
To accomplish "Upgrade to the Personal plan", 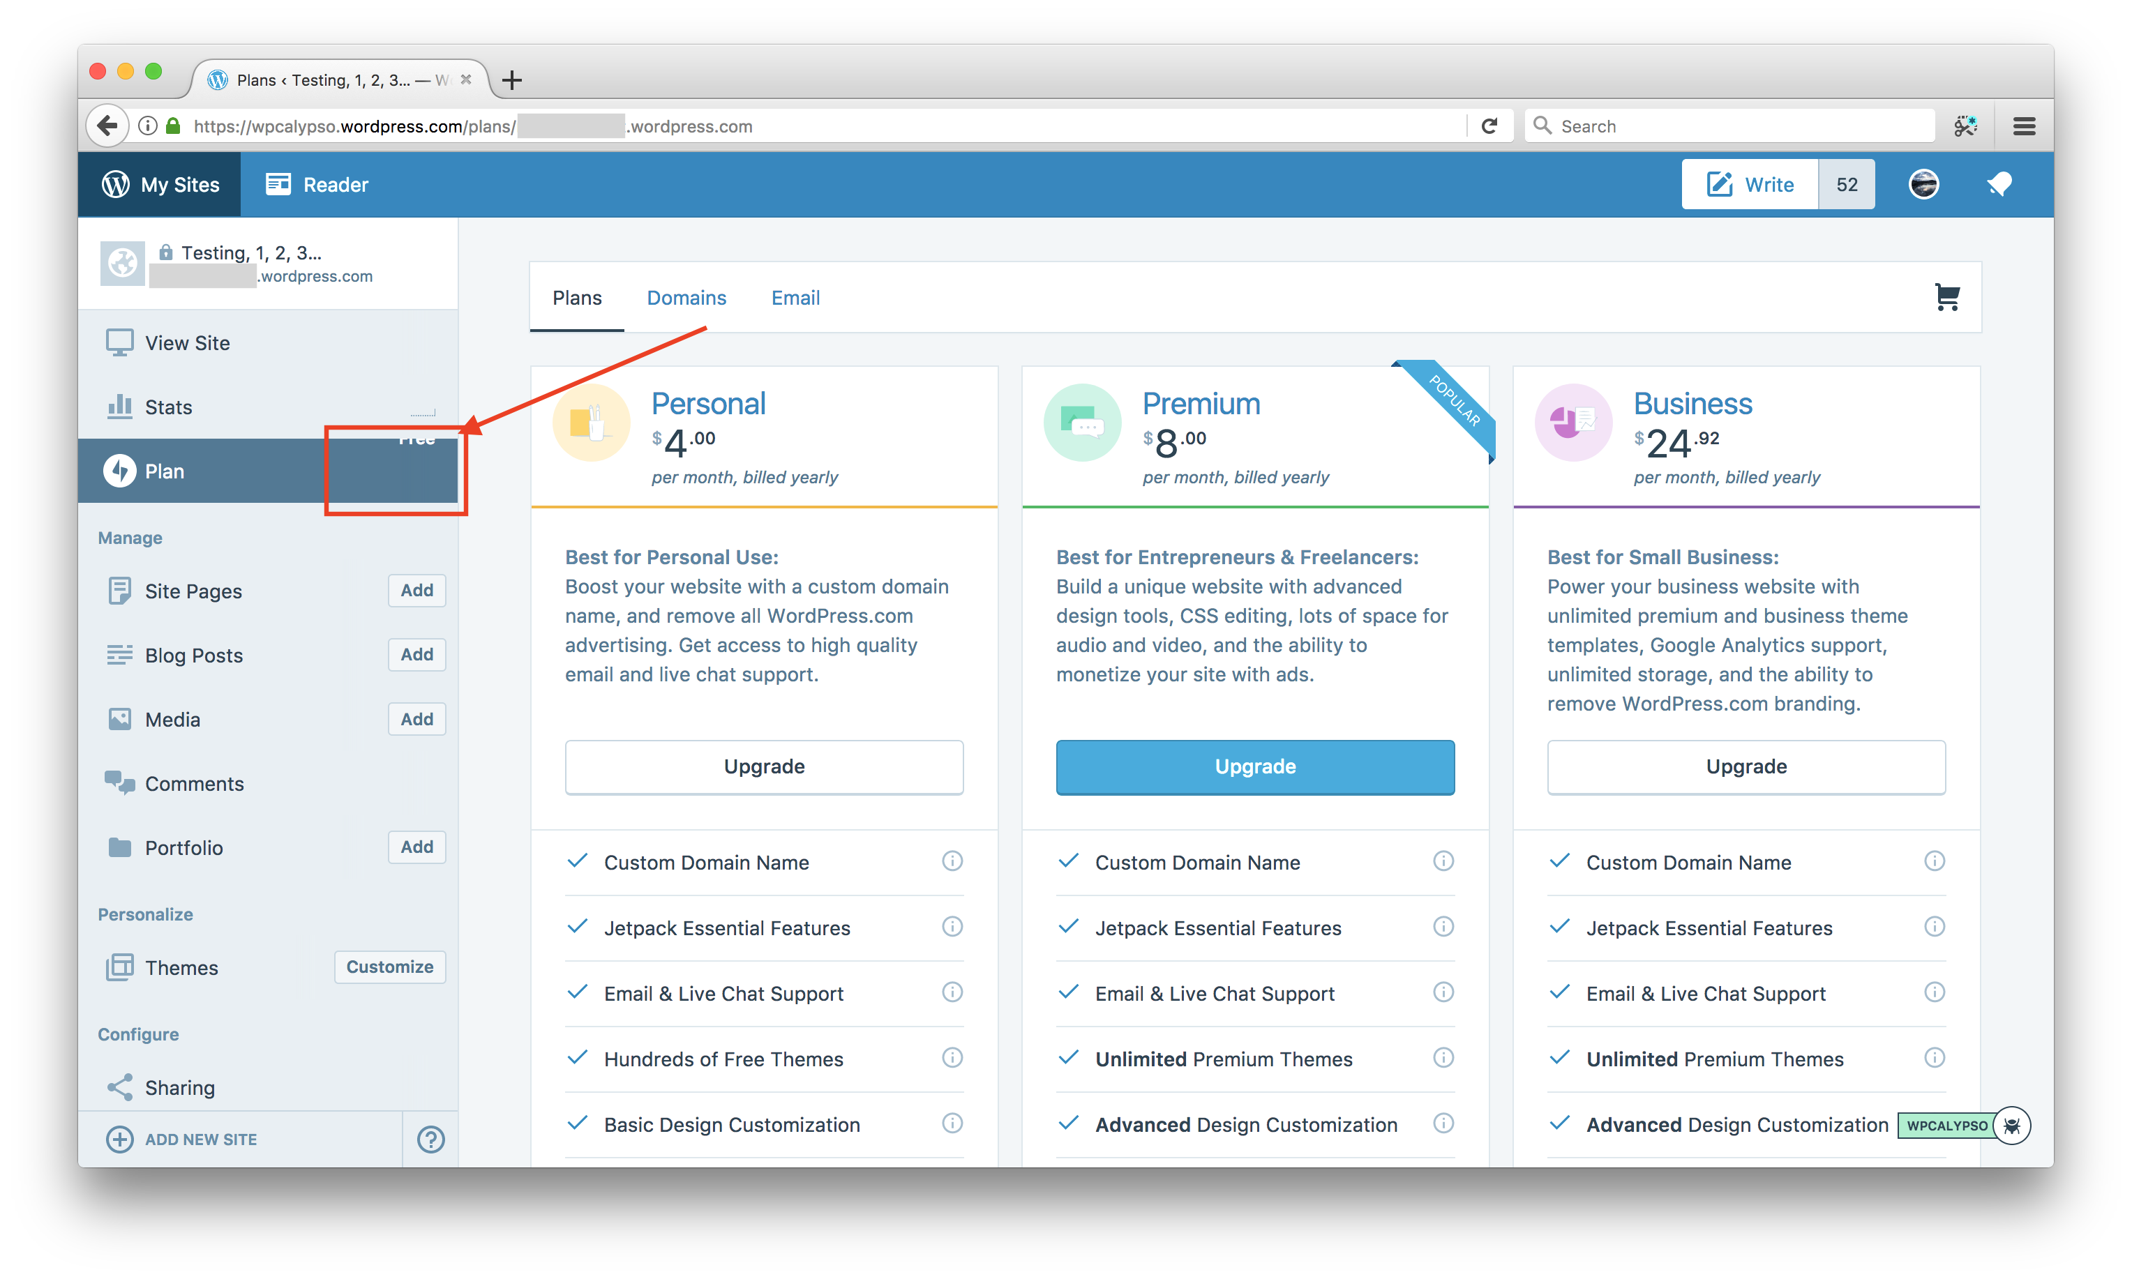I will (x=764, y=766).
